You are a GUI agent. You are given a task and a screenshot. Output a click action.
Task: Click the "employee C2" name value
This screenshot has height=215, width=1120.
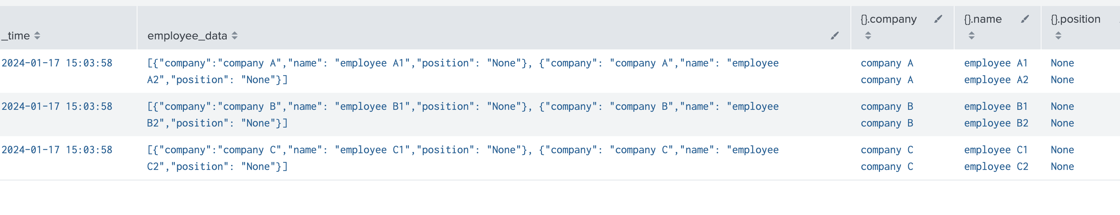[996, 166]
